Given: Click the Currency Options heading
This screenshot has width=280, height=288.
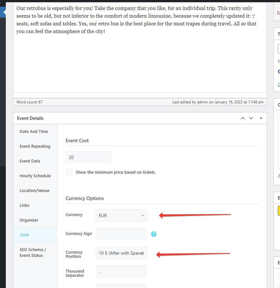Looking at the screenshot, I should tap(85, 198).
